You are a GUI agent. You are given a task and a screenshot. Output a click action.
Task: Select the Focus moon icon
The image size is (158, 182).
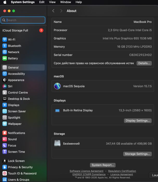click(5, 146)
